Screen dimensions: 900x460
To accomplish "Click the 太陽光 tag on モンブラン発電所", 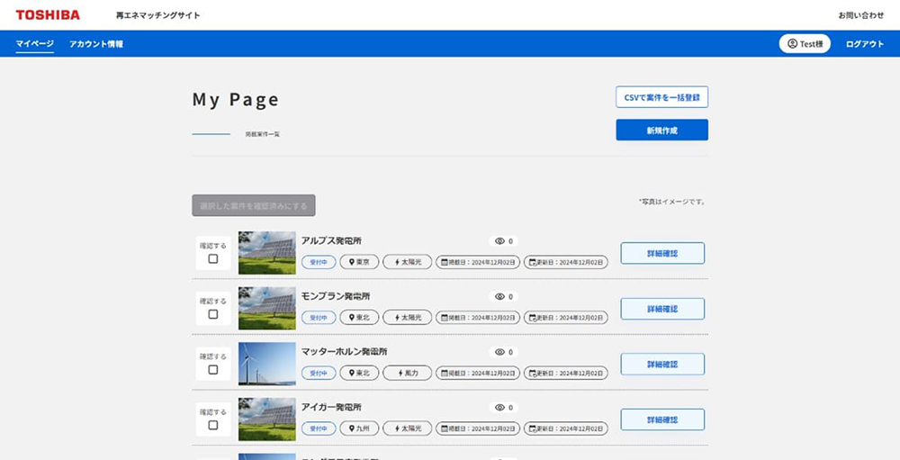I will [407, 318].
